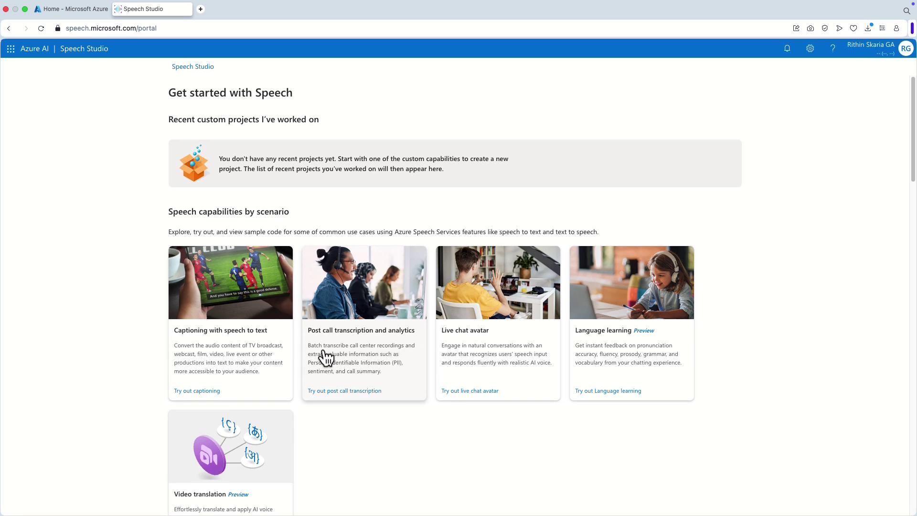Screen dimensions: 917x516
Task: Click the vertical page scrollbar
Action: coord(913,129)
